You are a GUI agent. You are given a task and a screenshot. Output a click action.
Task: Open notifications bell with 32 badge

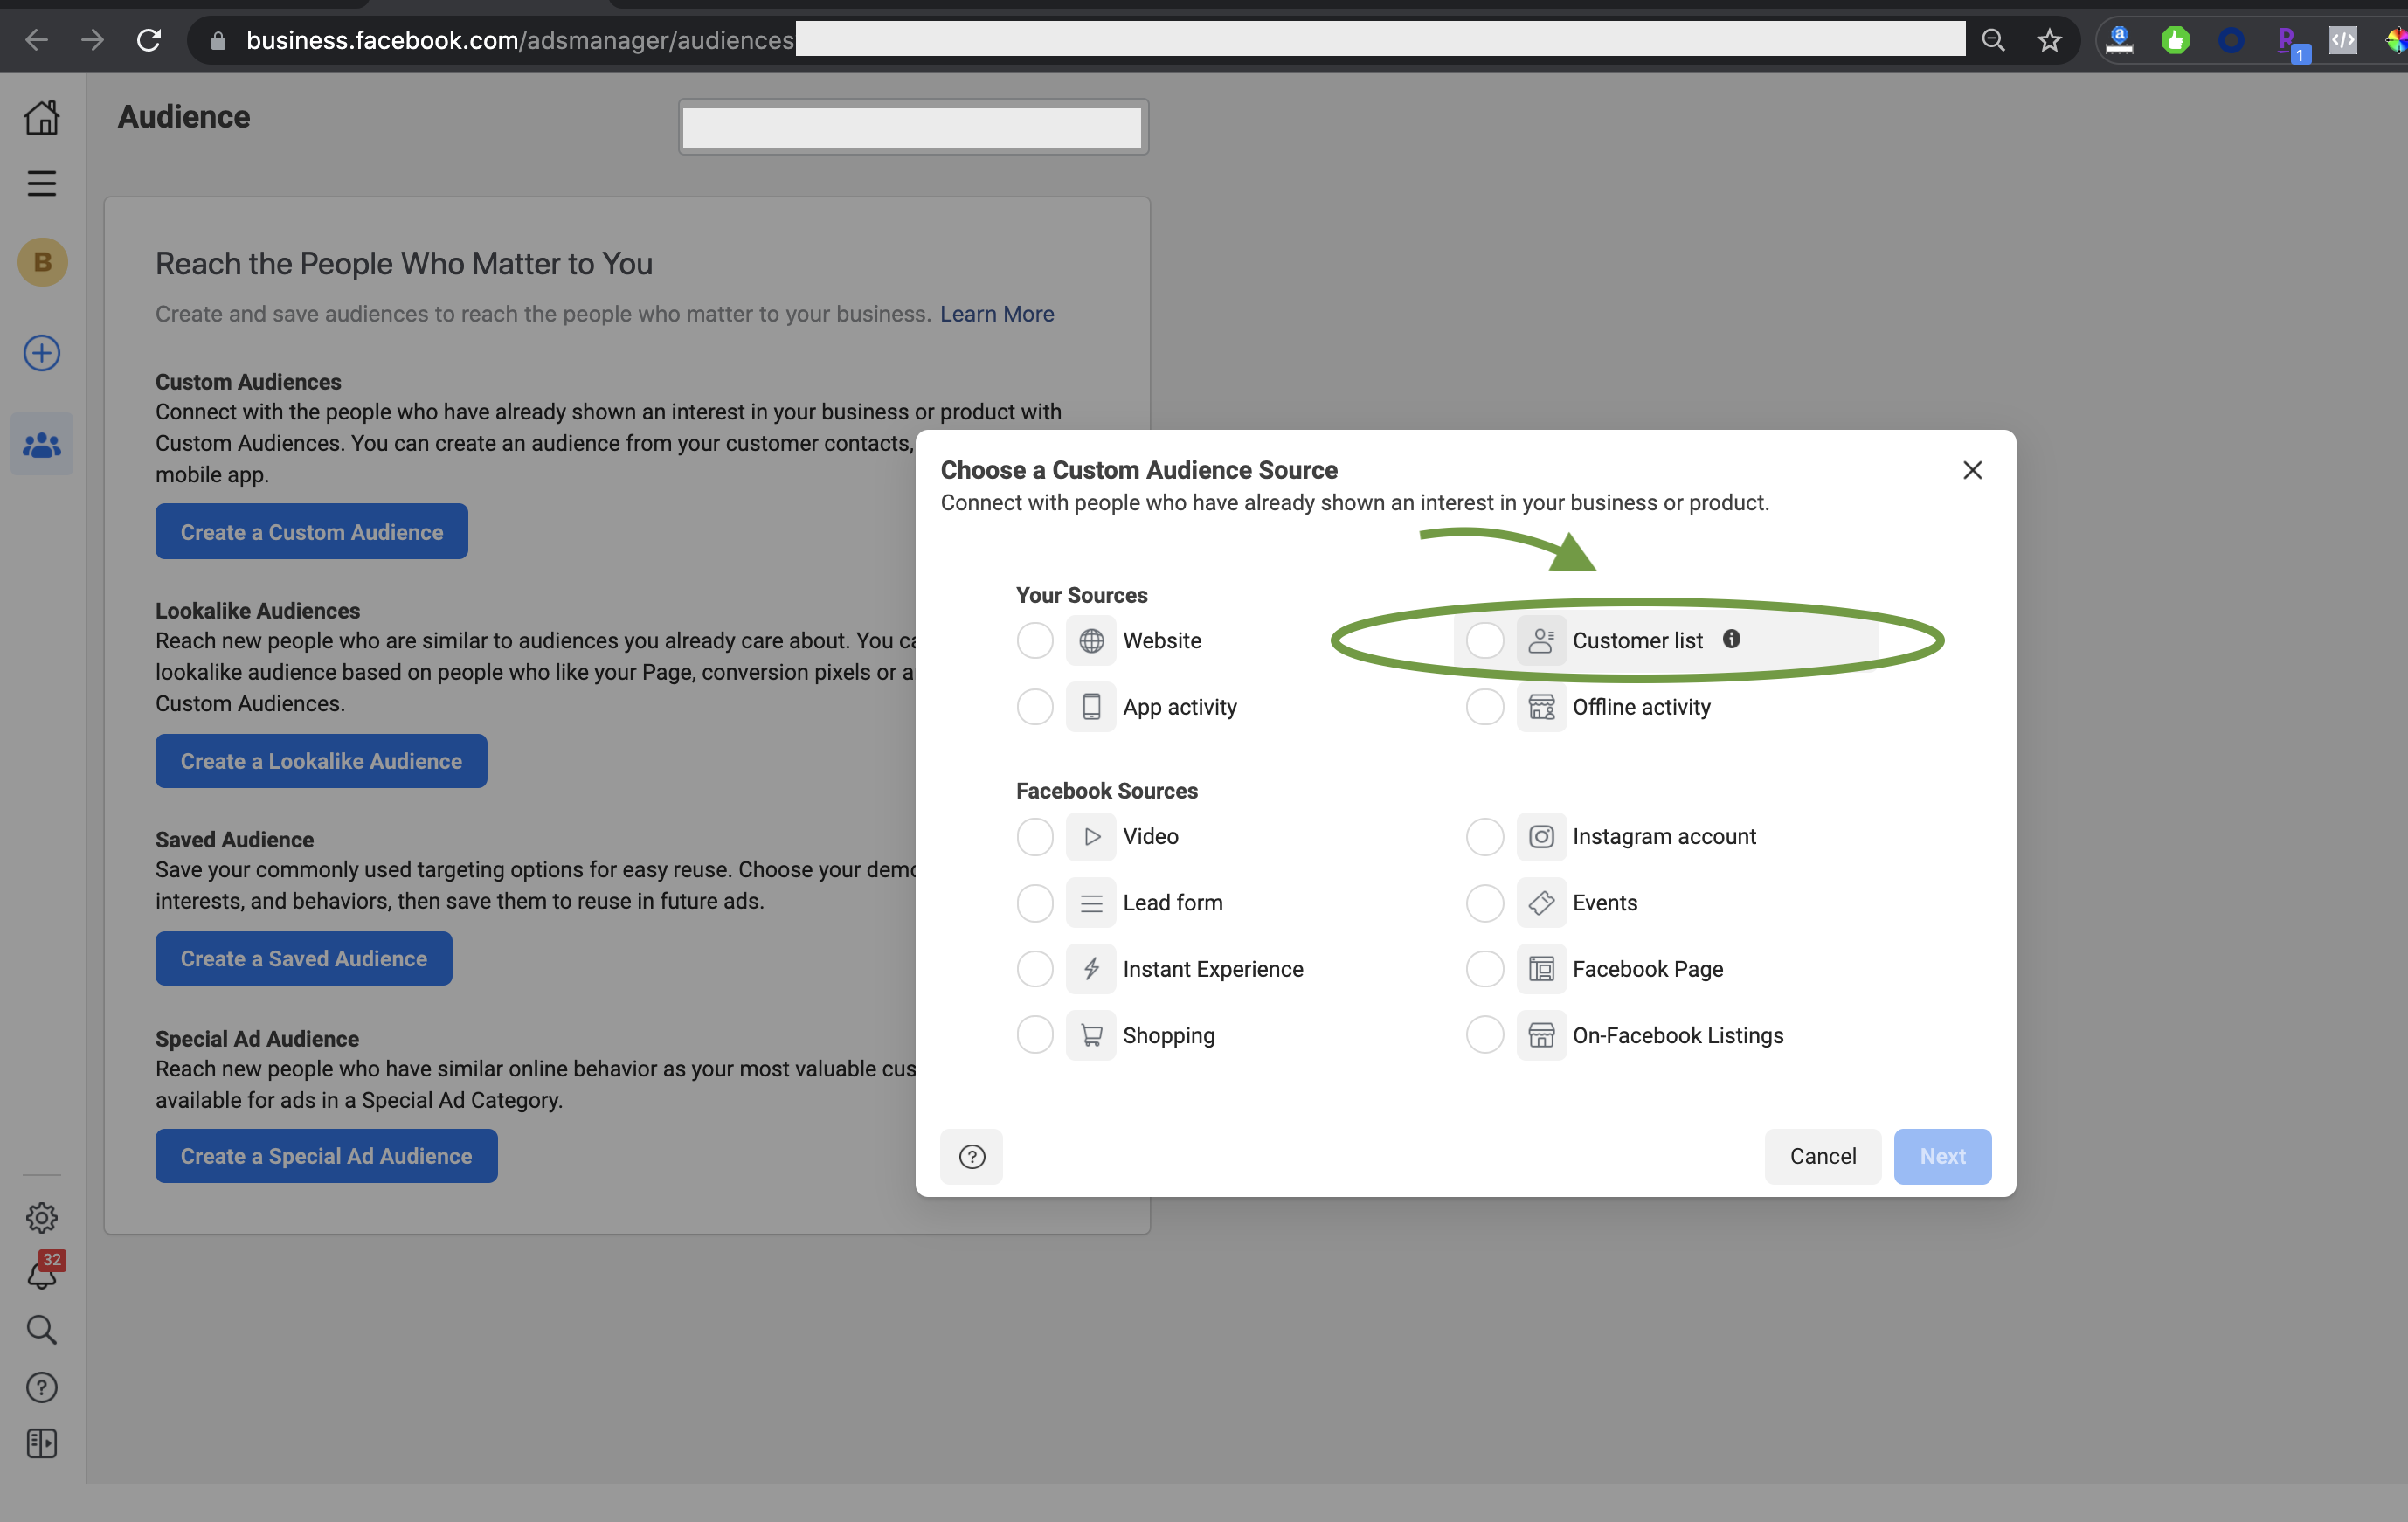coord(42,1272)
